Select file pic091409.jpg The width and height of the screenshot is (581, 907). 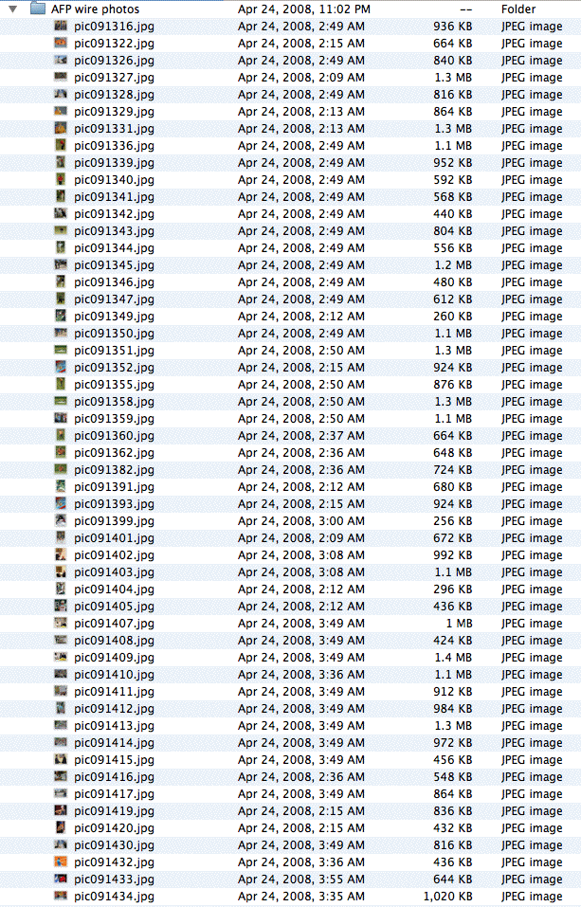click(x=114, y=658)
